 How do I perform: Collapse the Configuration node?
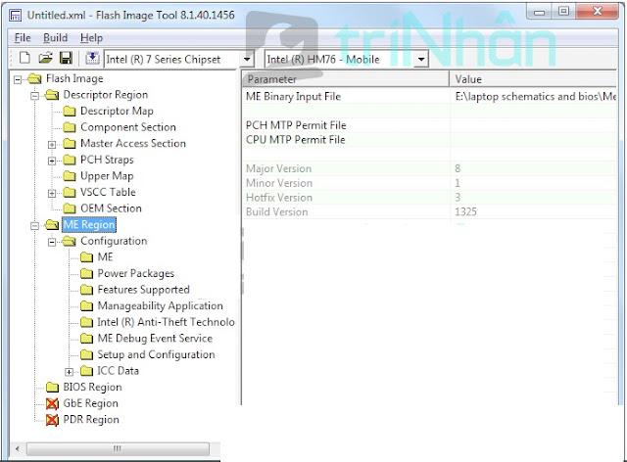52,242
